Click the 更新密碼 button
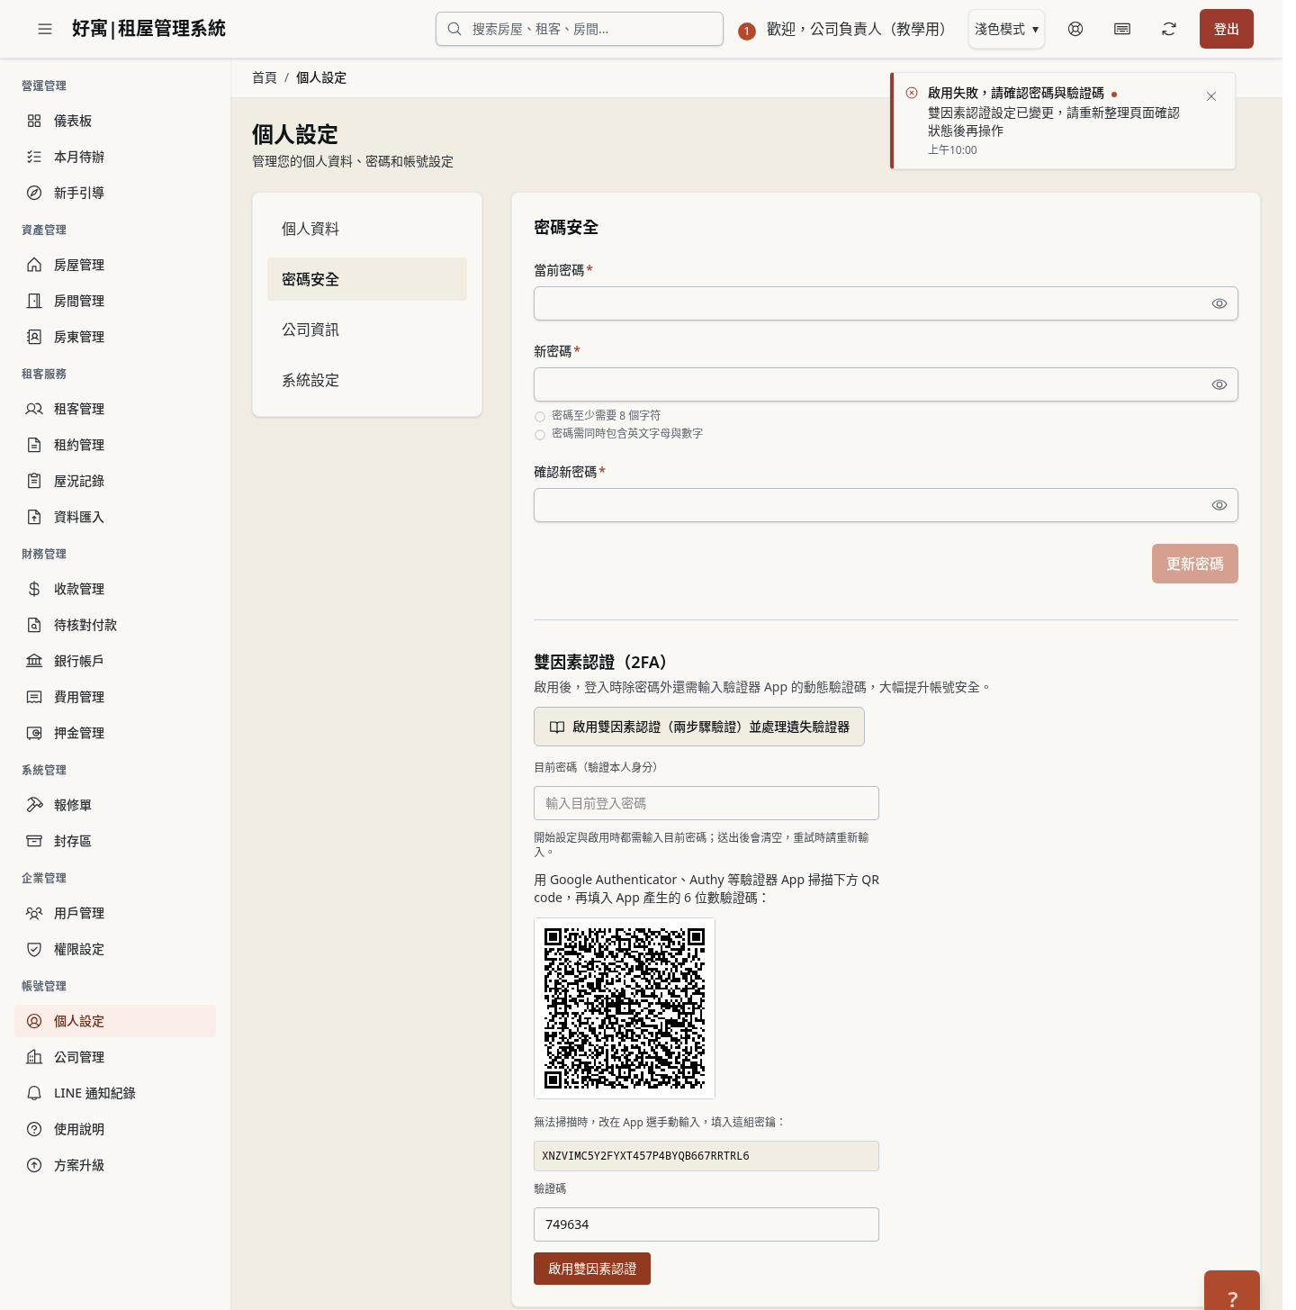 coord(1195,564)
